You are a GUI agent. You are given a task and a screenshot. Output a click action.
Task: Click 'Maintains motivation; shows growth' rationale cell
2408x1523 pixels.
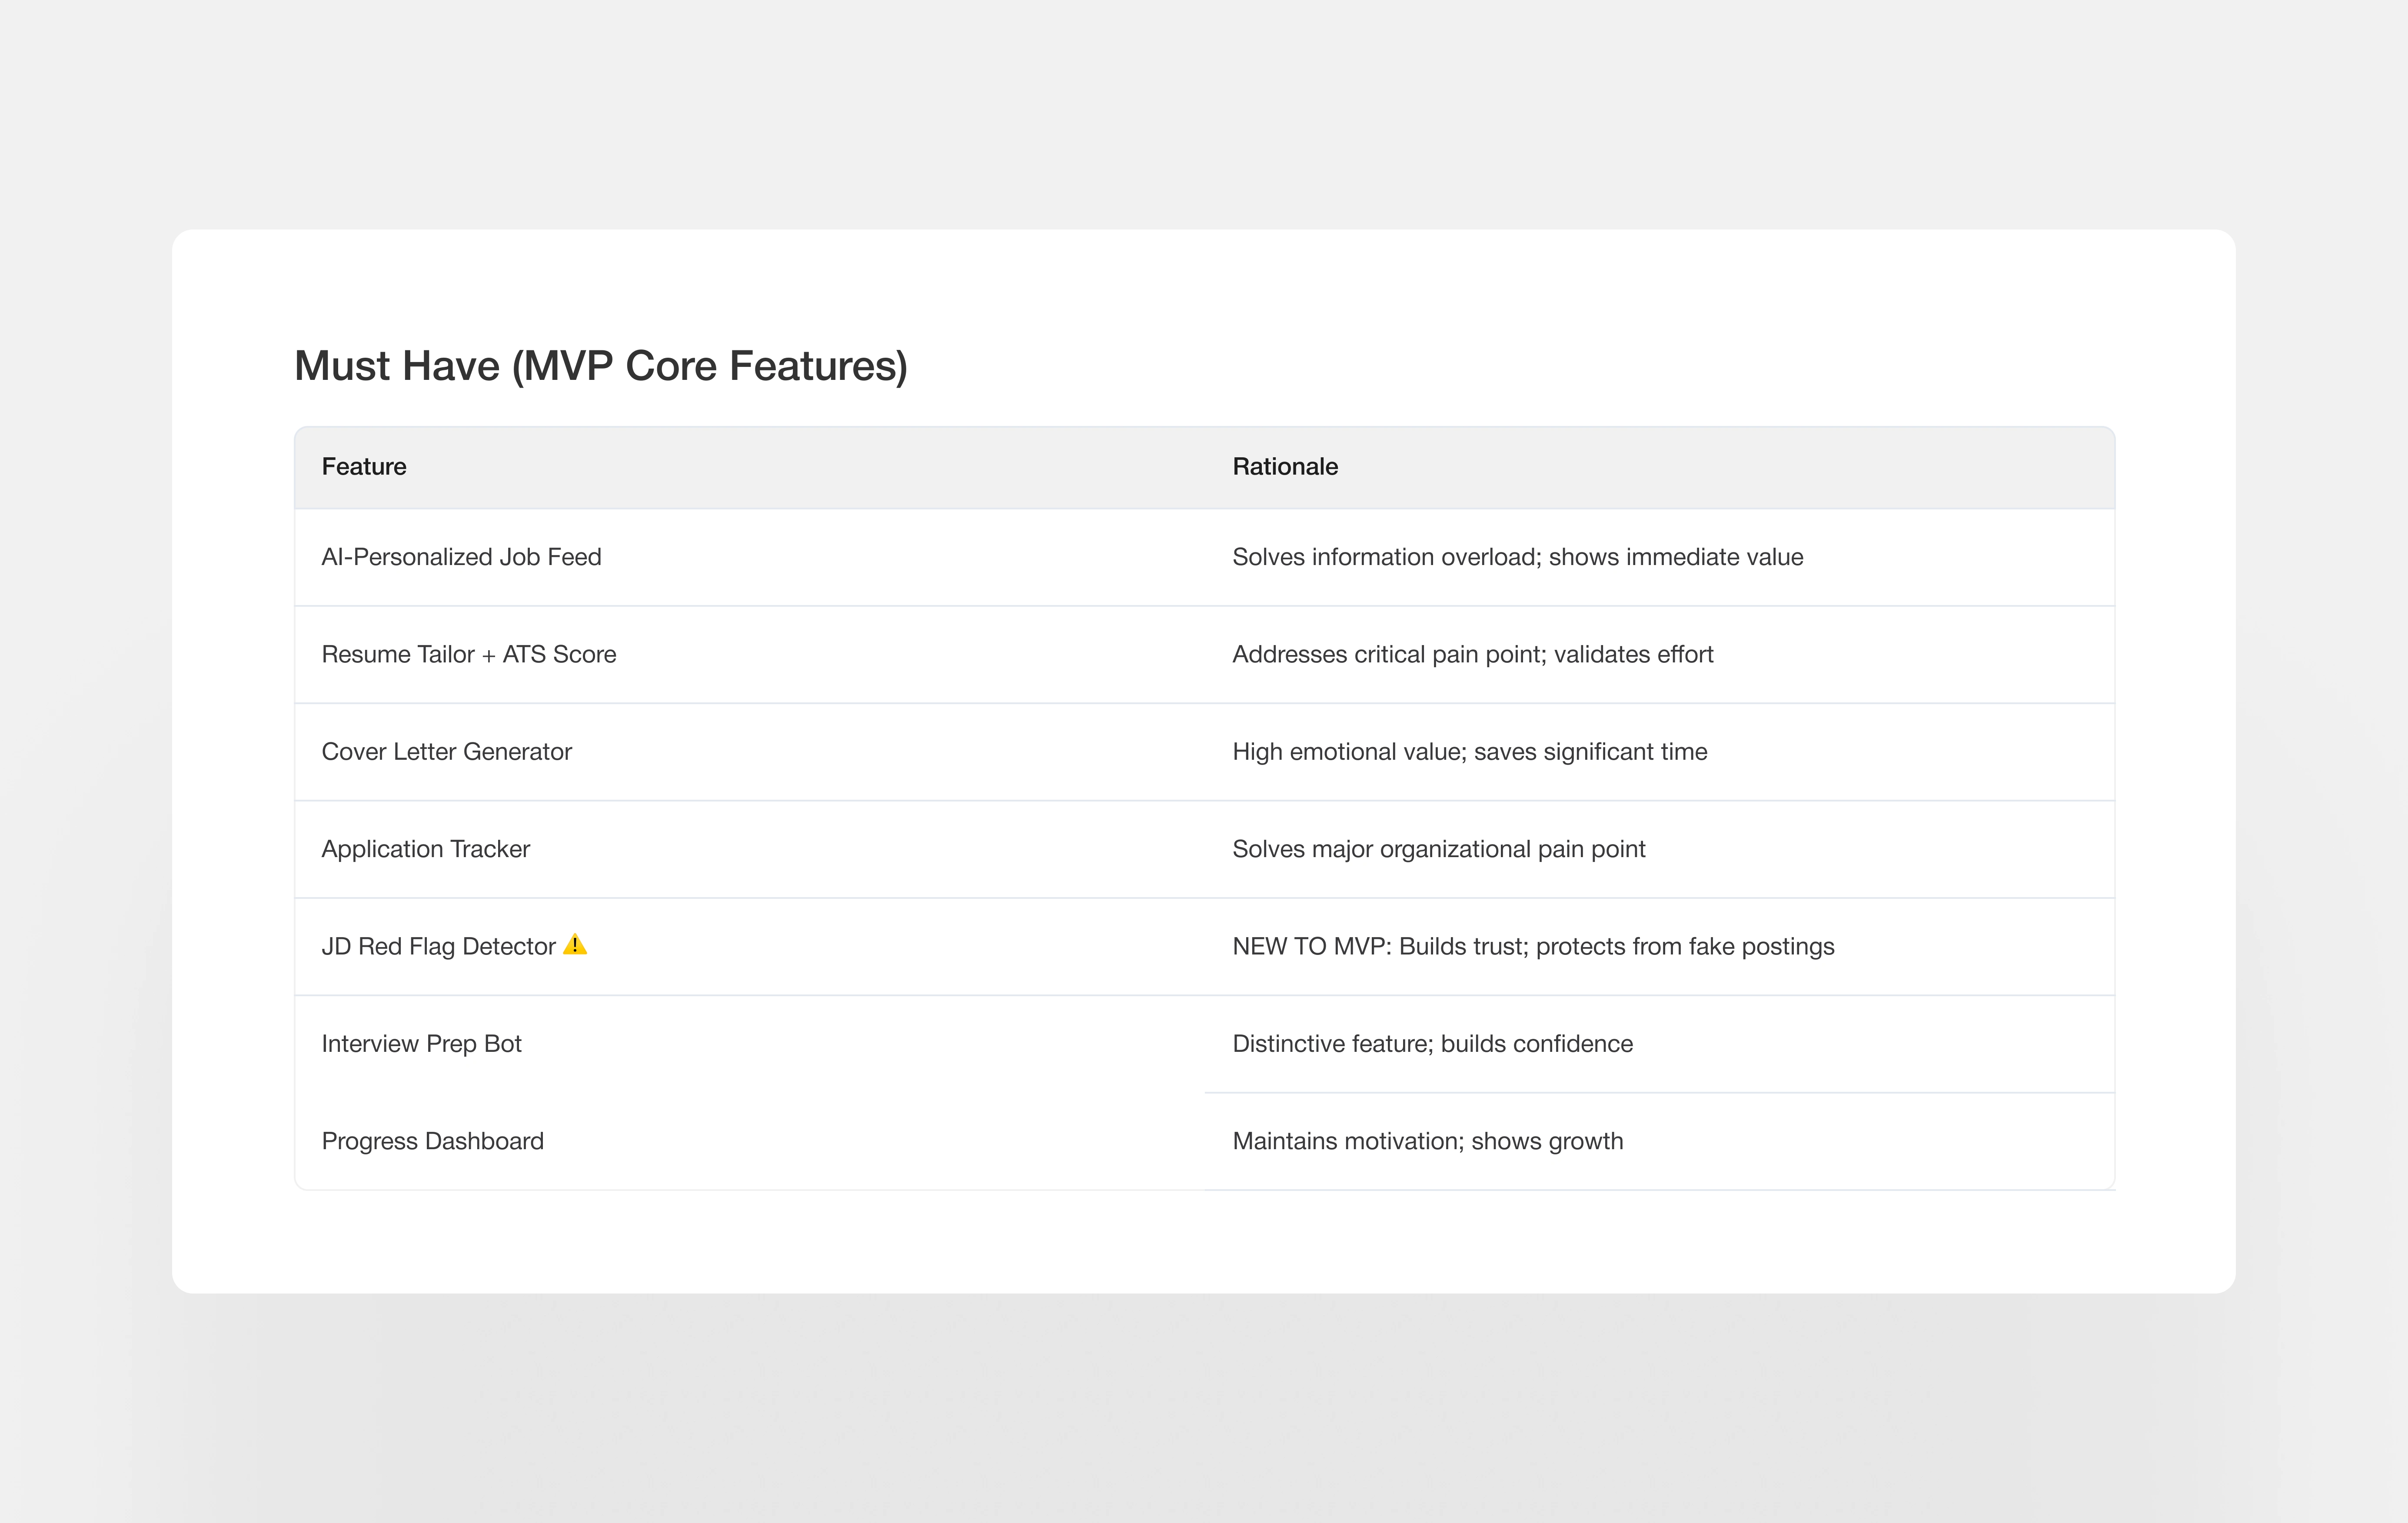click(x=1427, y=1141)
